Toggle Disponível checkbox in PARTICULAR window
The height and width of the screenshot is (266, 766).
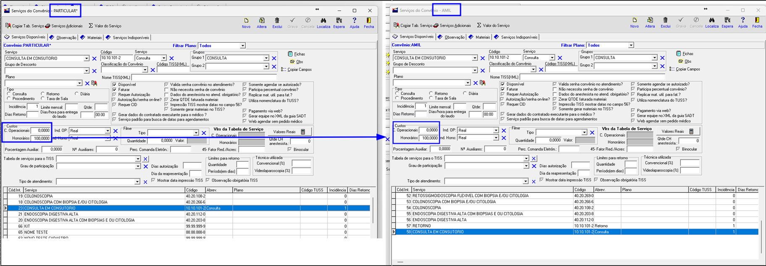[x=114, y=85]
